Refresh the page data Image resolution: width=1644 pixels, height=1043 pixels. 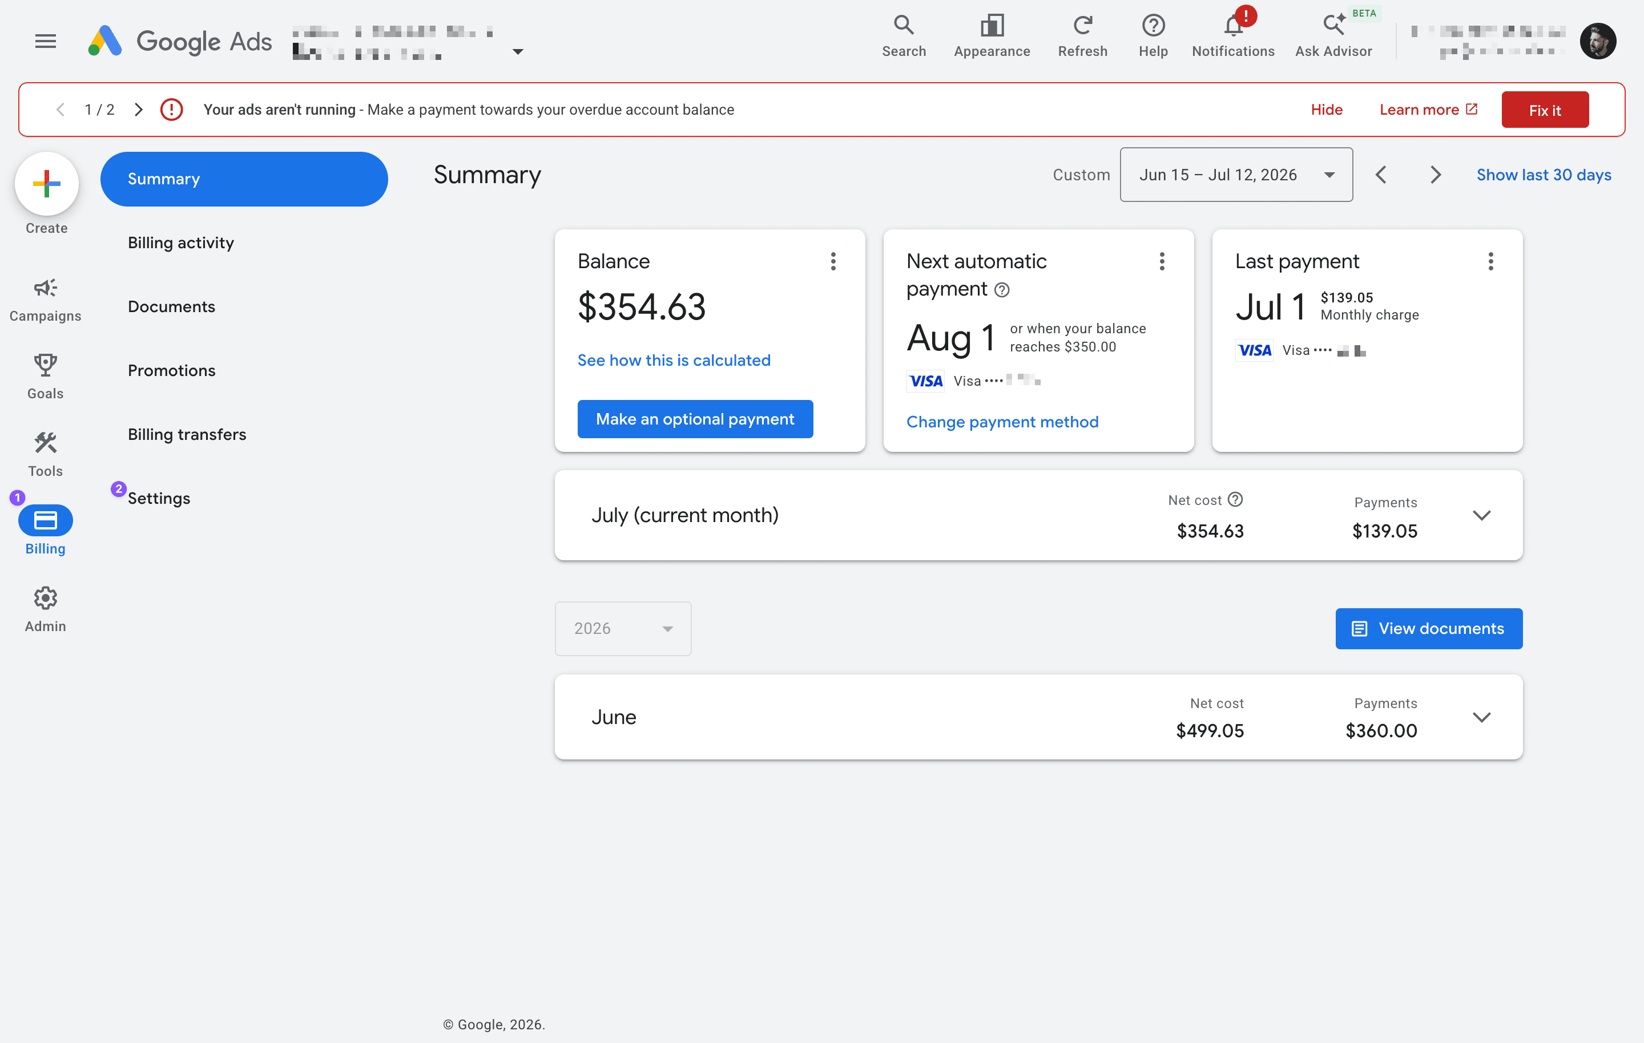pyautogui.click(x=1082, y=36)
